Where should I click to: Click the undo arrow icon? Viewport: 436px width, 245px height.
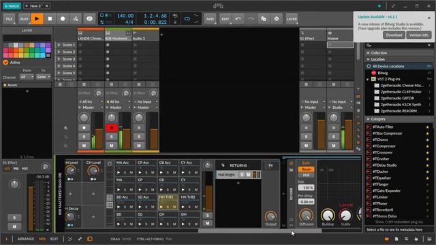[x=238, y=18]
